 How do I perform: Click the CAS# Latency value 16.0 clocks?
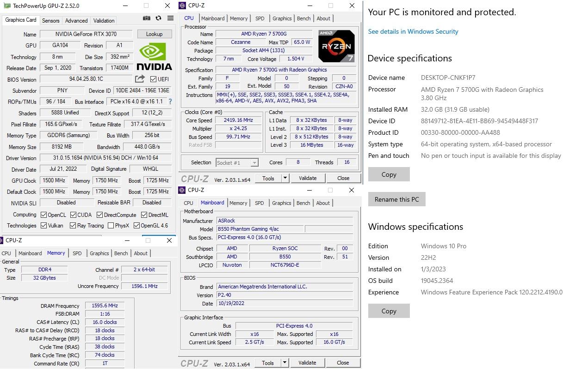(105, 322)
